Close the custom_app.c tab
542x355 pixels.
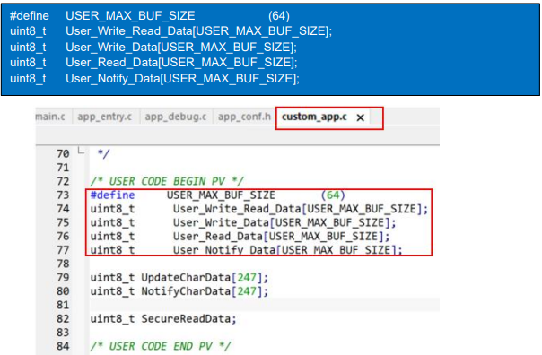(360, 117)
